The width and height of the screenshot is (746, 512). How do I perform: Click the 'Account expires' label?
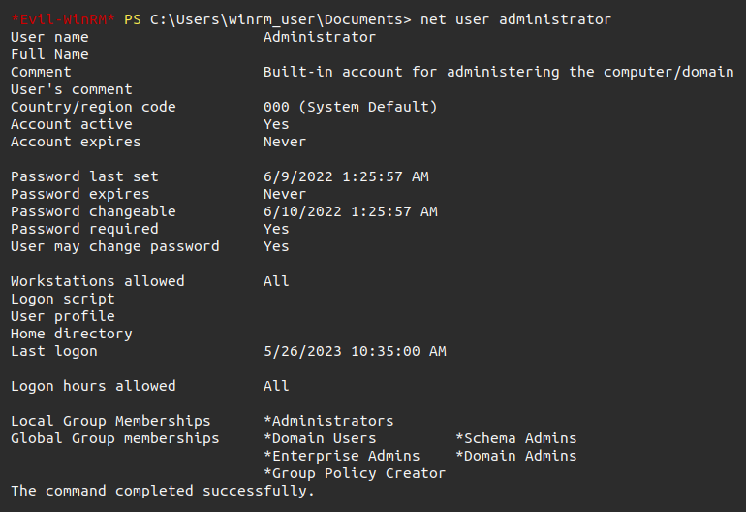pos(76,142)
